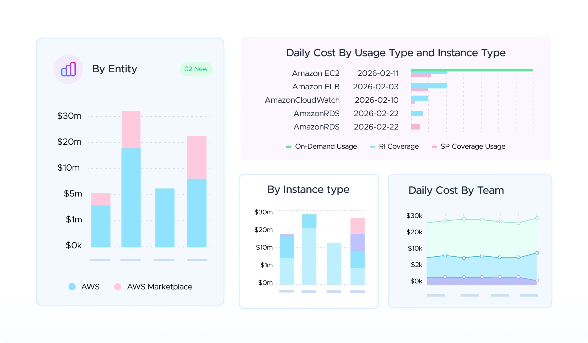Click the $30m axis label in By Entity

click(69, 116)
